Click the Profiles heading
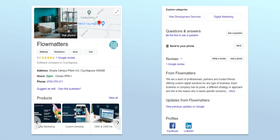 172,119
